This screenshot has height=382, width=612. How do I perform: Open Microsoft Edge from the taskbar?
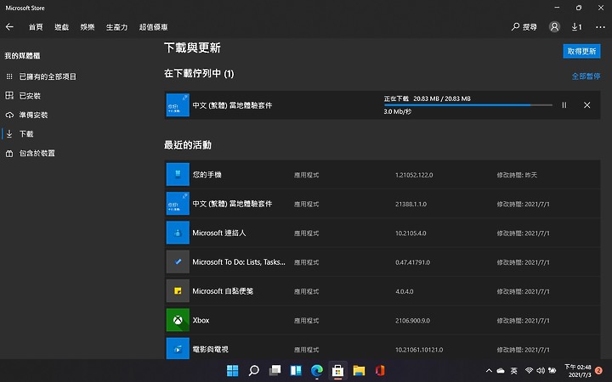click(x=317, y=370)
